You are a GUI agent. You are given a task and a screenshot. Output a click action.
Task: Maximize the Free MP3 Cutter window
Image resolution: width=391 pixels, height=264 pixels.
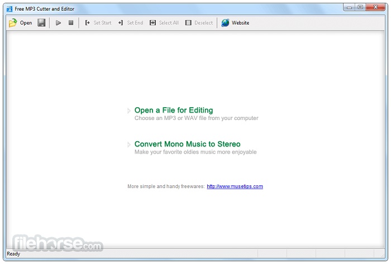[360, 7]
